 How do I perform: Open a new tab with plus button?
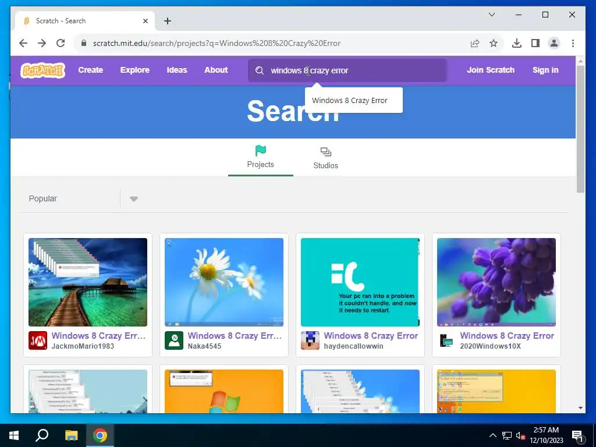coord(168,21)
